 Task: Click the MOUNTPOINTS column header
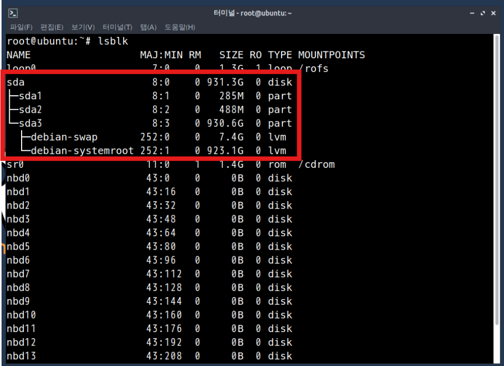[x=331, y=55]
